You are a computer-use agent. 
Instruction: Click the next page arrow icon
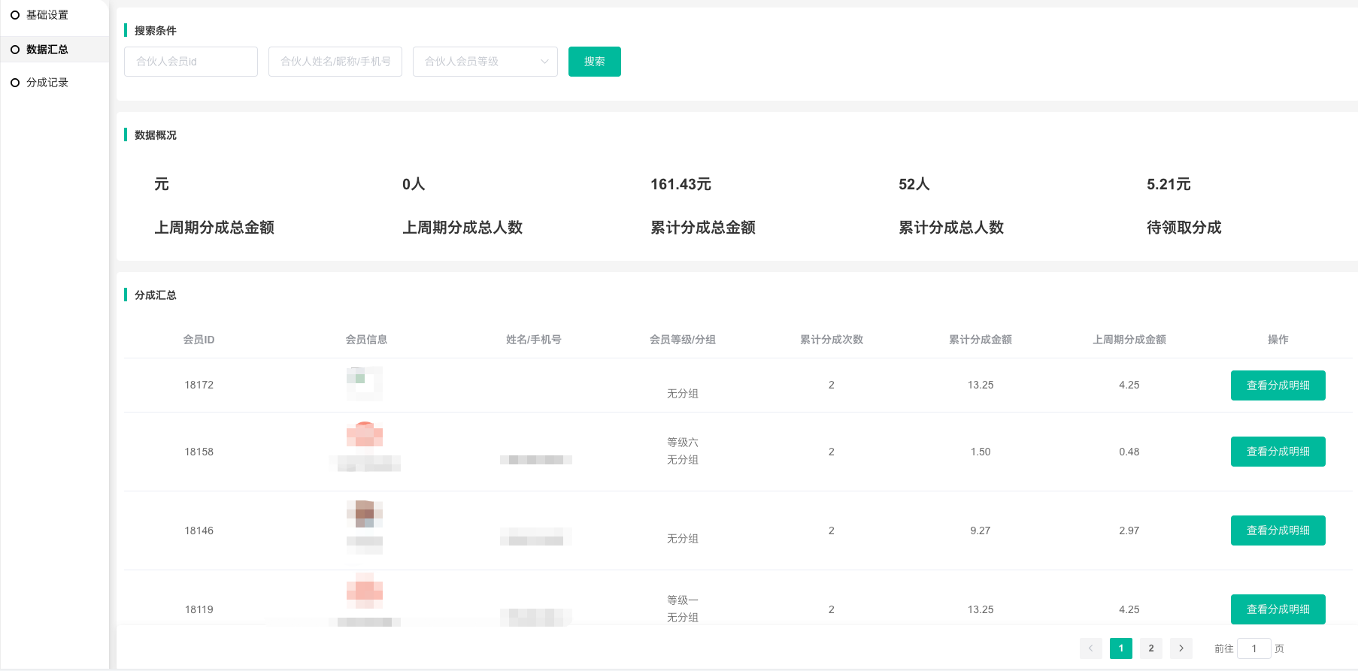coord(1181,648)
